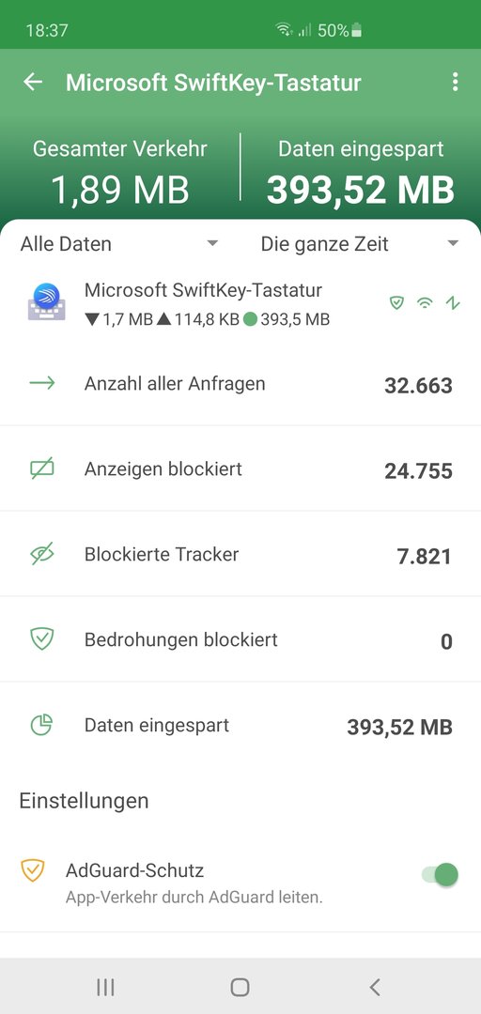Viewport: 481px width, 1014px height.
Task: Open the Bedrohungen blockiert row
Action: tap(240, 639)
